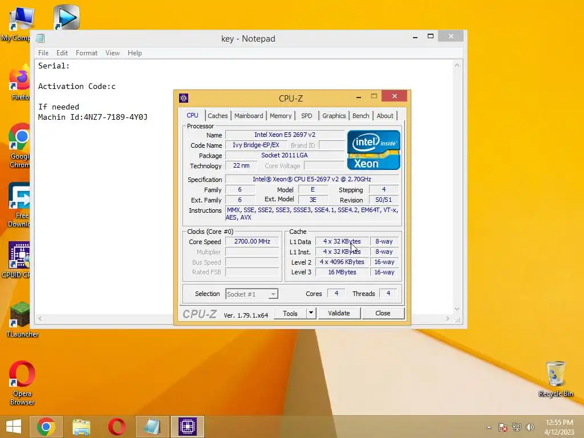Click Notepad horizontal scrollbar left arrow
The image size is (584, 438).
(40, 318)
